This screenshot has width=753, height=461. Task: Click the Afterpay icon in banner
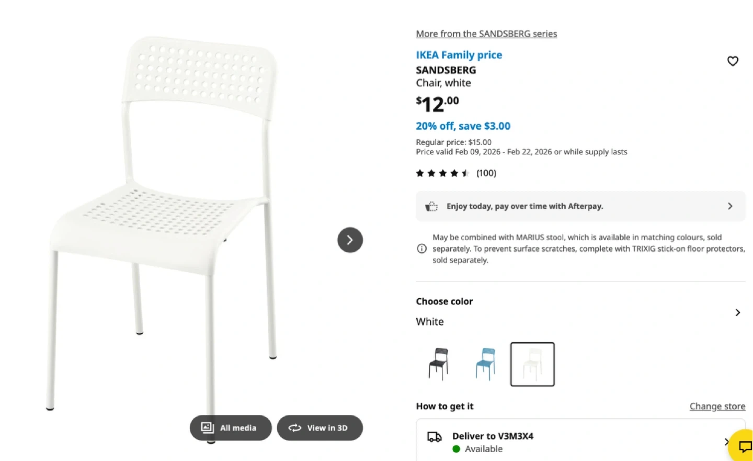pyautogui.click(x=431, y=206)
